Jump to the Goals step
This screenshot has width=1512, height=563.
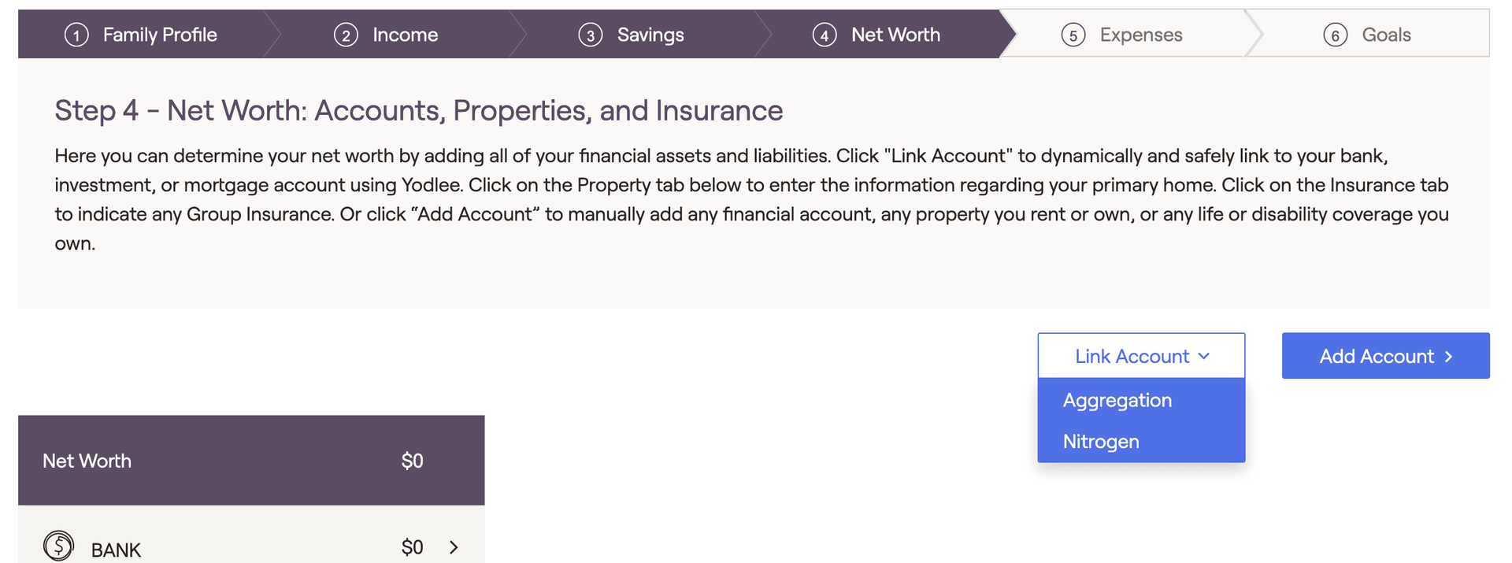[1386, 35]
